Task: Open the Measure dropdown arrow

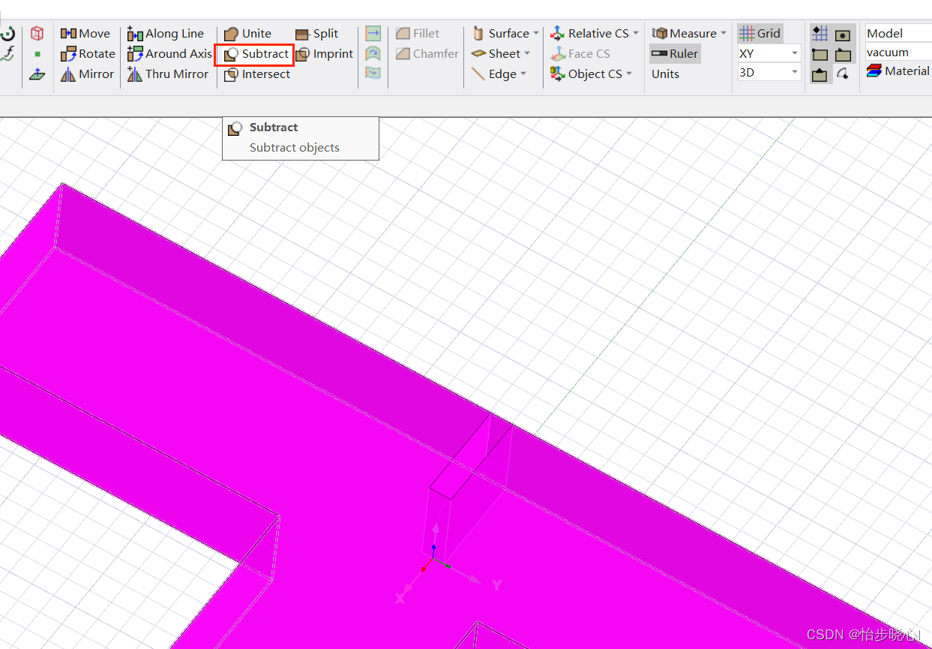Action: click(x=724, y=34)
